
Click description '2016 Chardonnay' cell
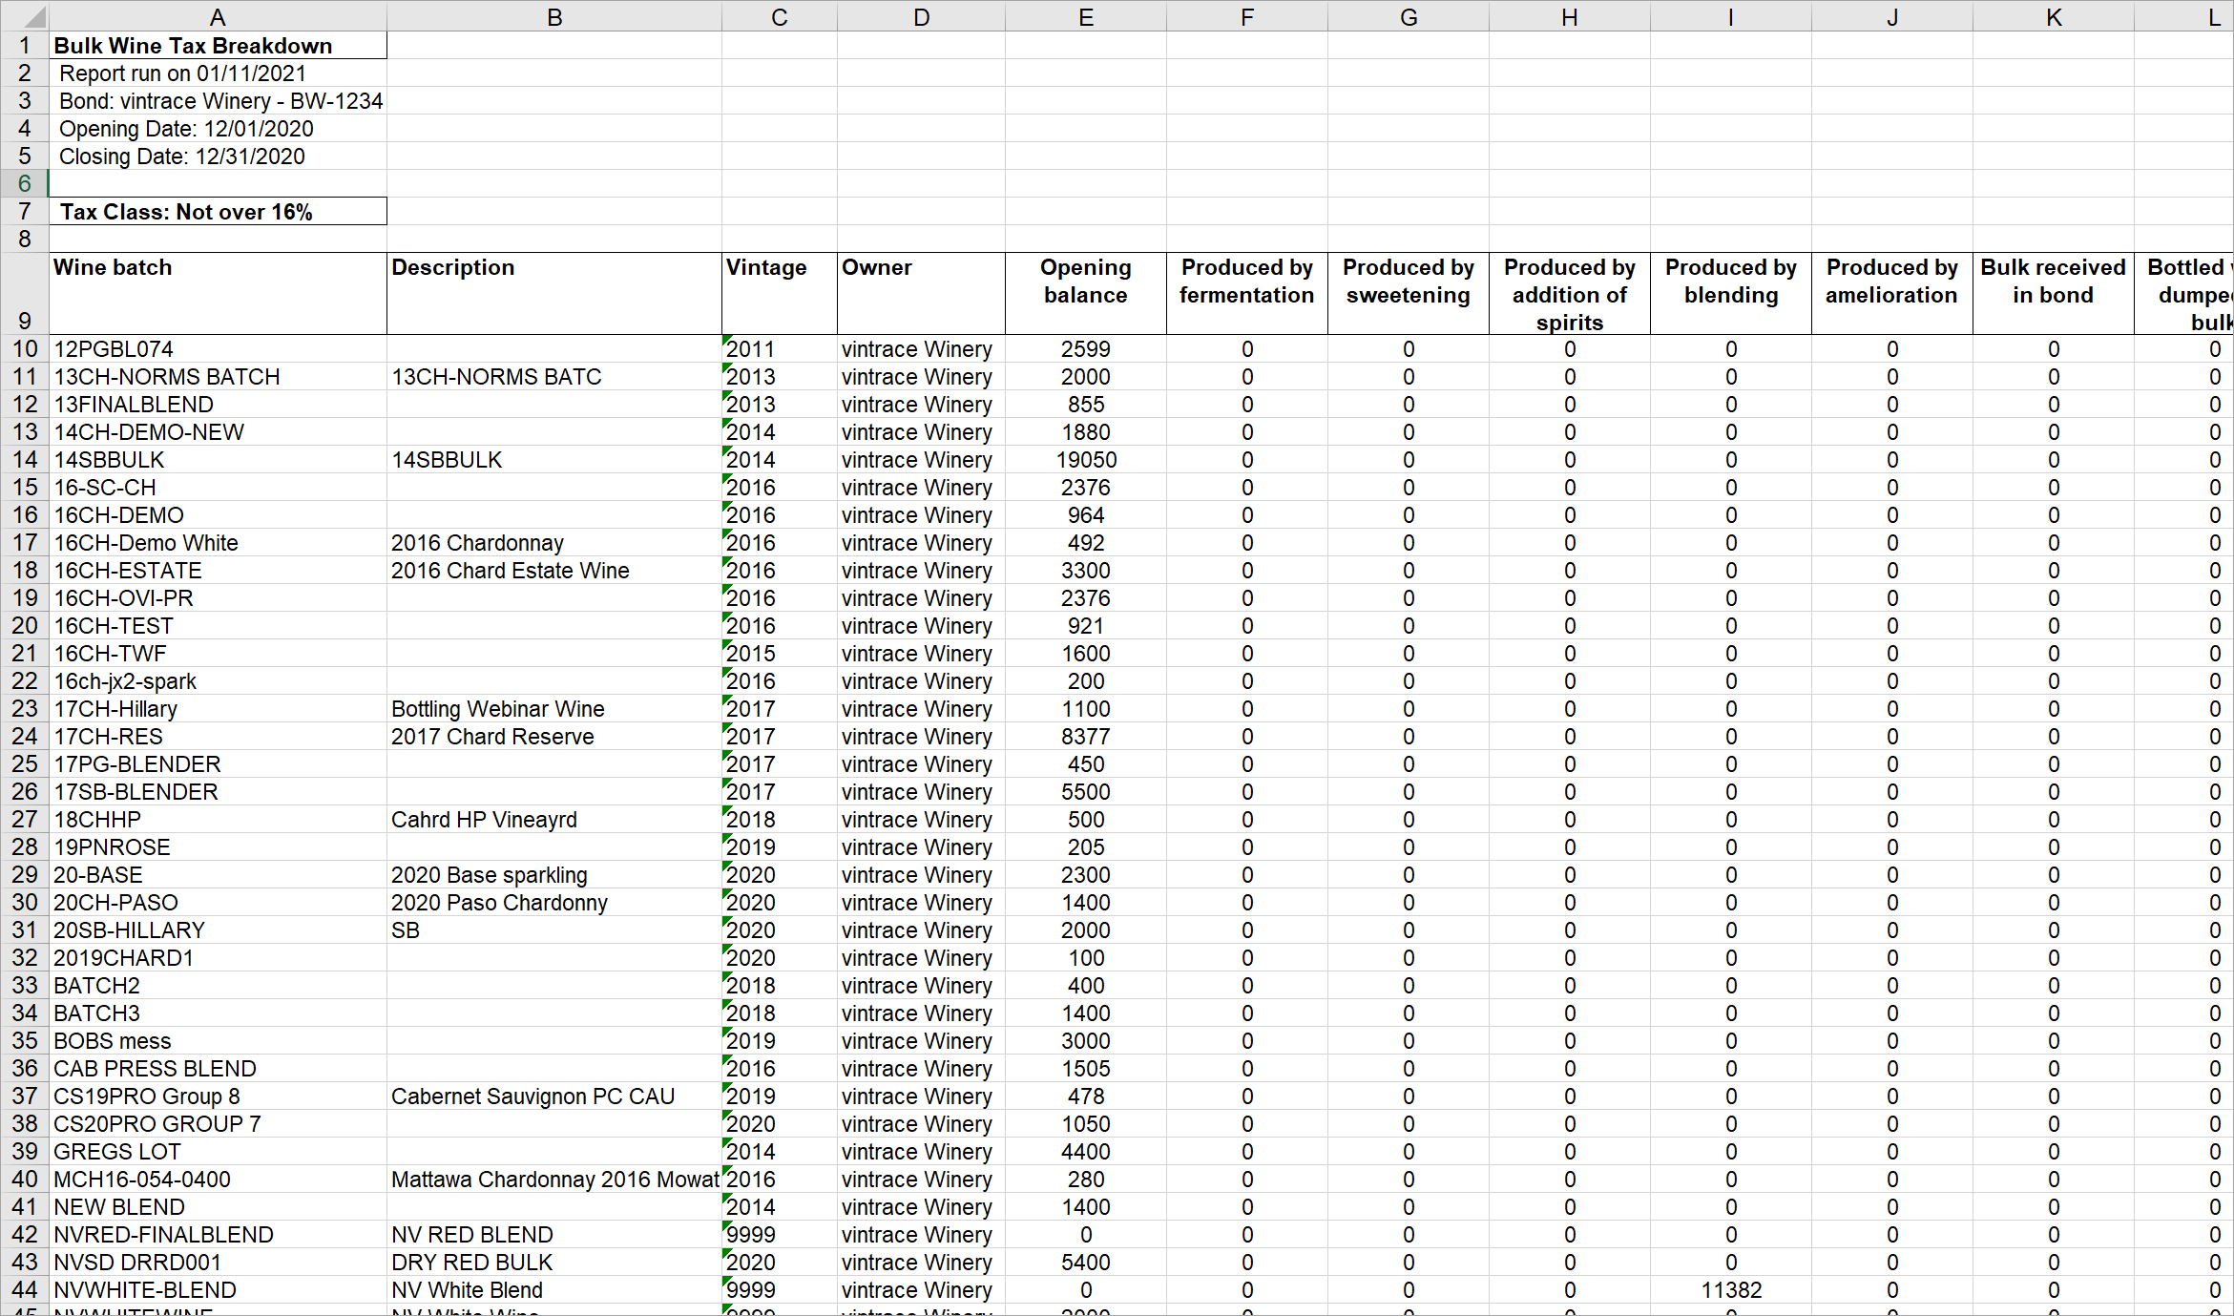point(554,543)
